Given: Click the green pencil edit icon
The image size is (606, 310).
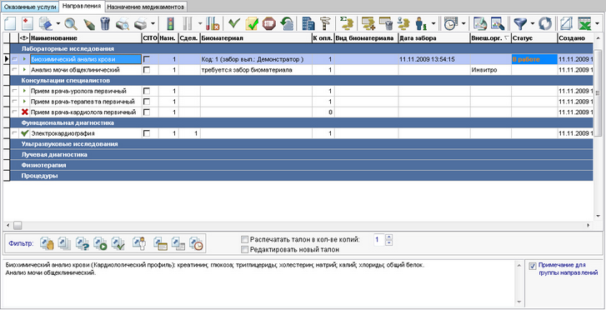Looking at the screenshot, I should click(88, 24).
